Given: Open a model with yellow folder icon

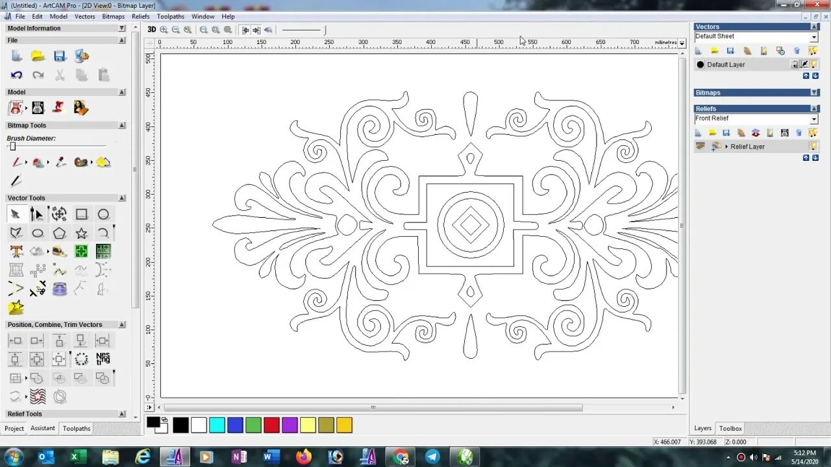Looking at the screenshot, I should point(38,56).
